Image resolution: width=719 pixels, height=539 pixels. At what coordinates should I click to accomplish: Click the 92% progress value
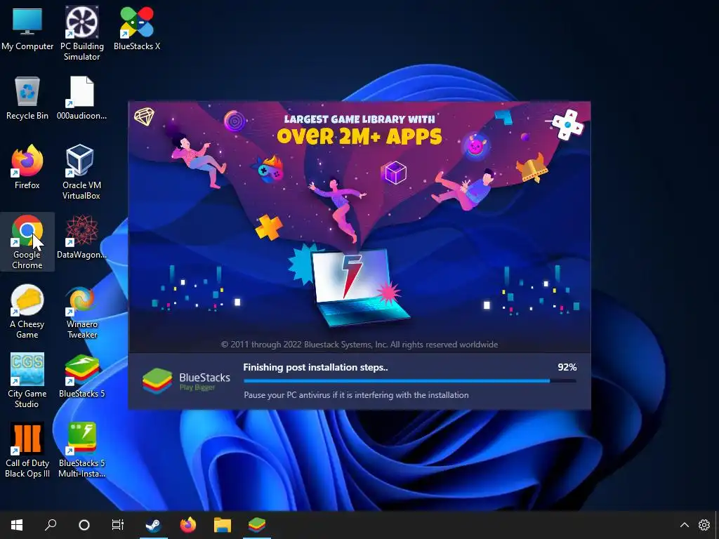[567, 367]
